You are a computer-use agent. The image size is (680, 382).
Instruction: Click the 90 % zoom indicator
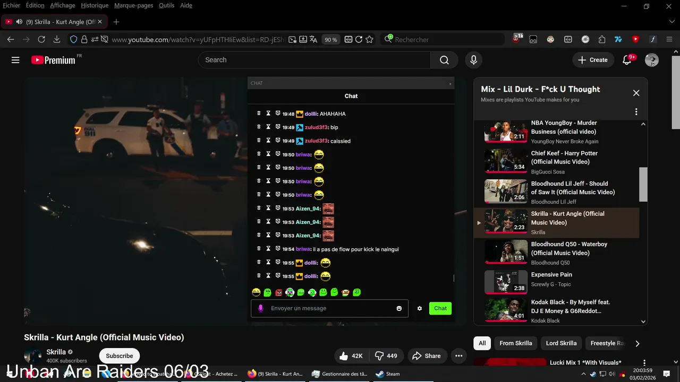tap(331, 39)
